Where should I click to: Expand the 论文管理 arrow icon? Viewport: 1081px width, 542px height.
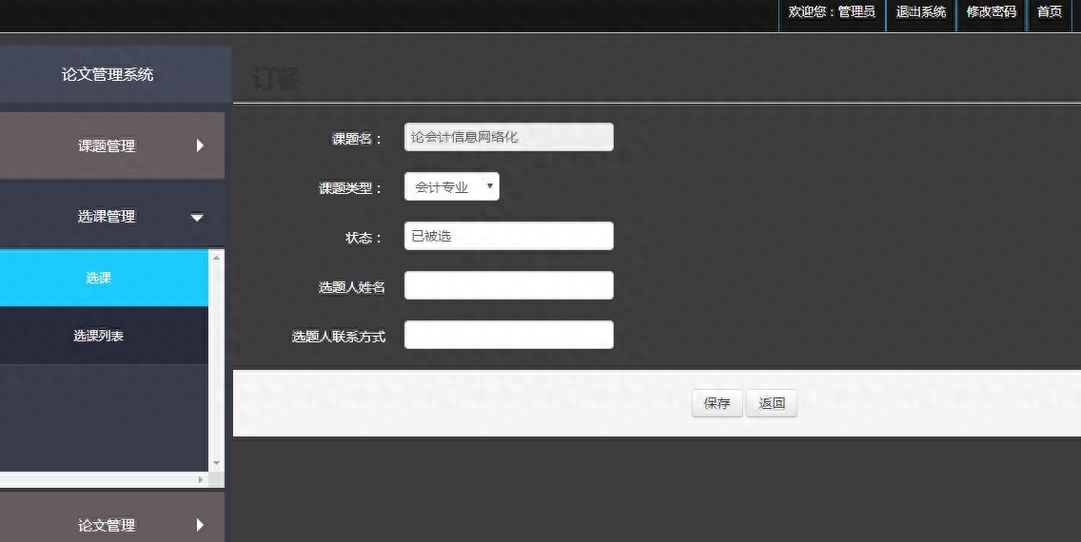point(200,524)
